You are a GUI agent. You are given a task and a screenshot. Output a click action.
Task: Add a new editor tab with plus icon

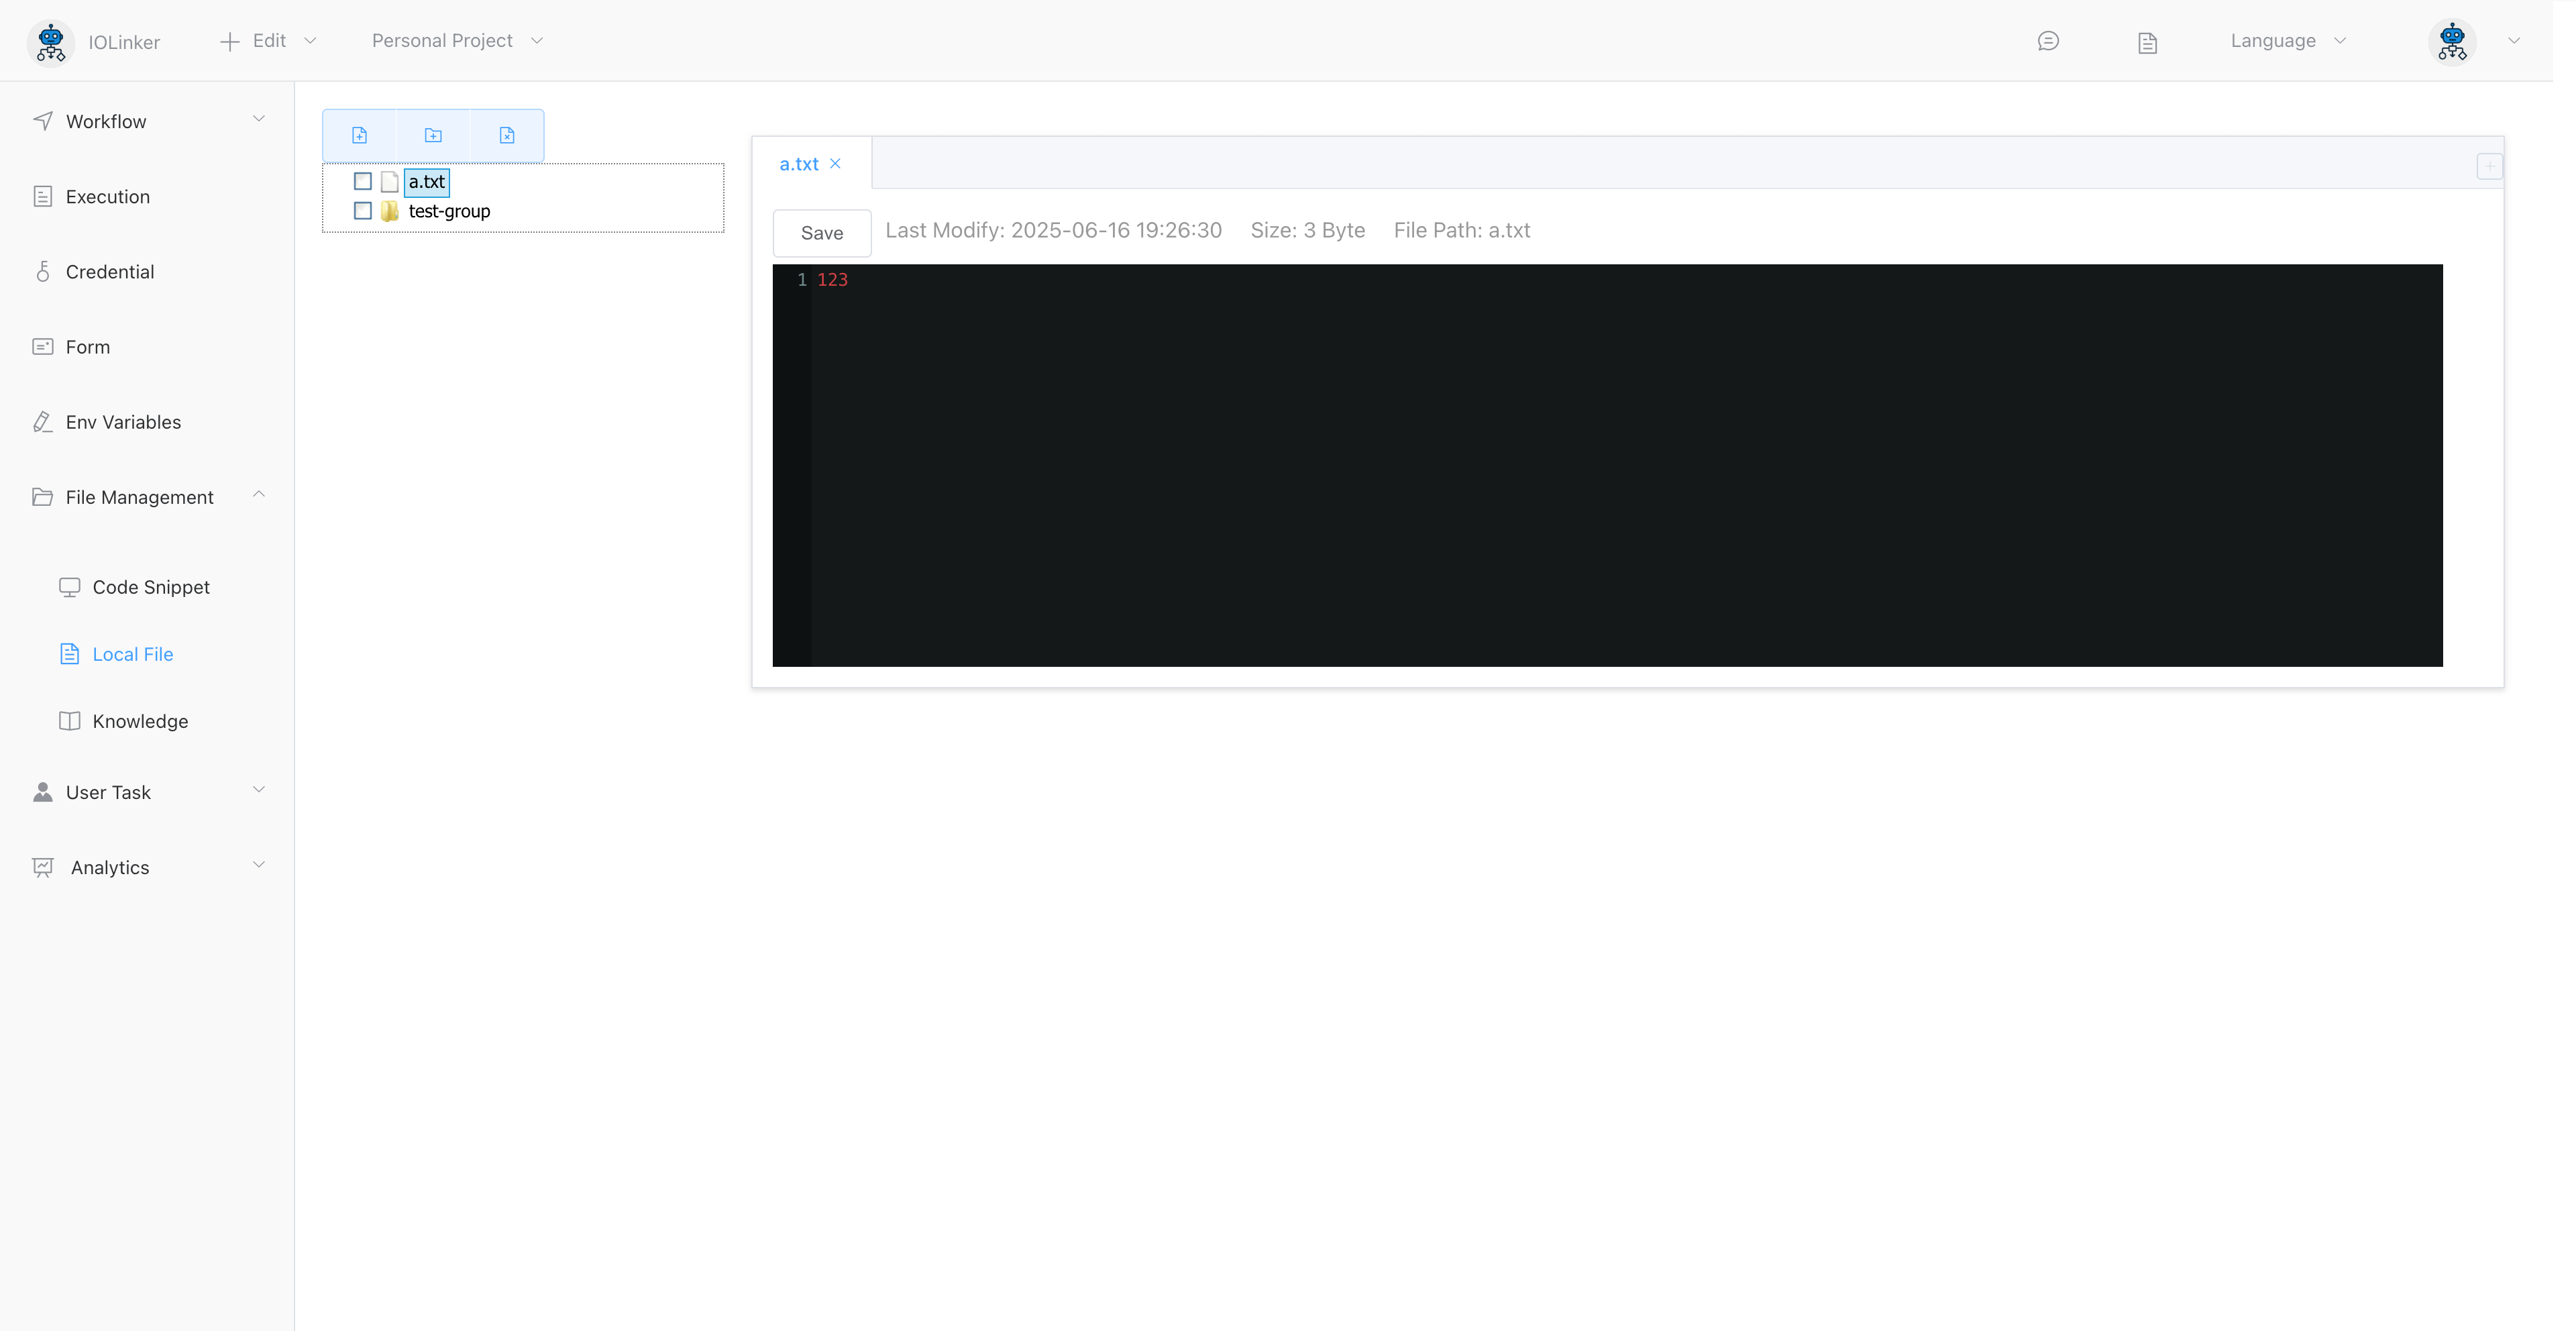coord(2489,166)
